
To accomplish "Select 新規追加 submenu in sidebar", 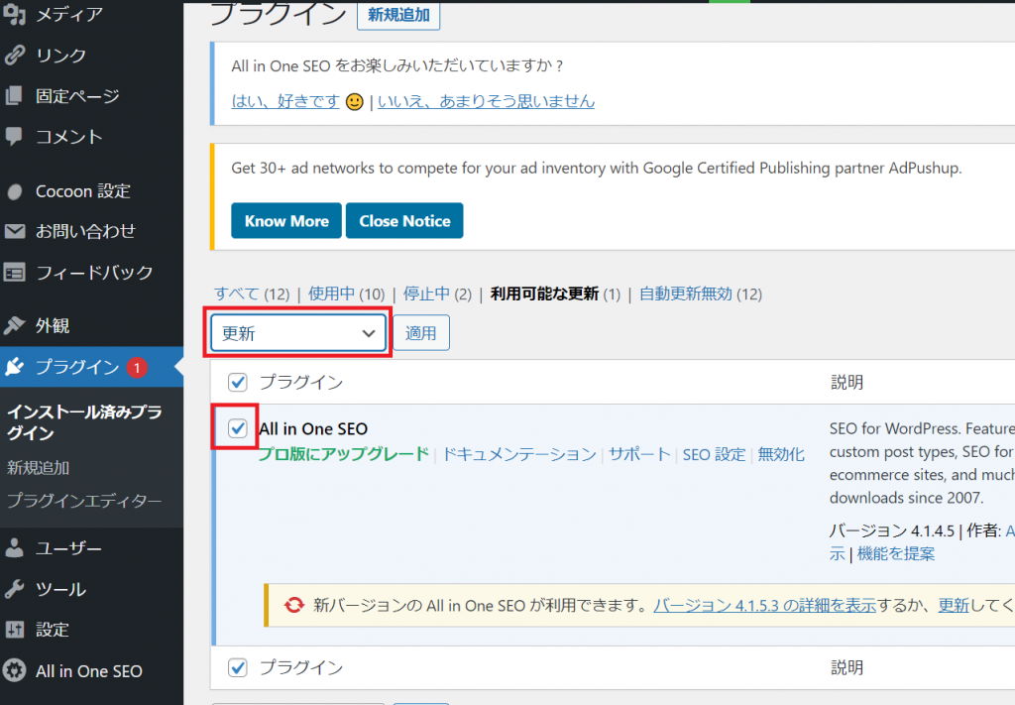I will (39, 467).
